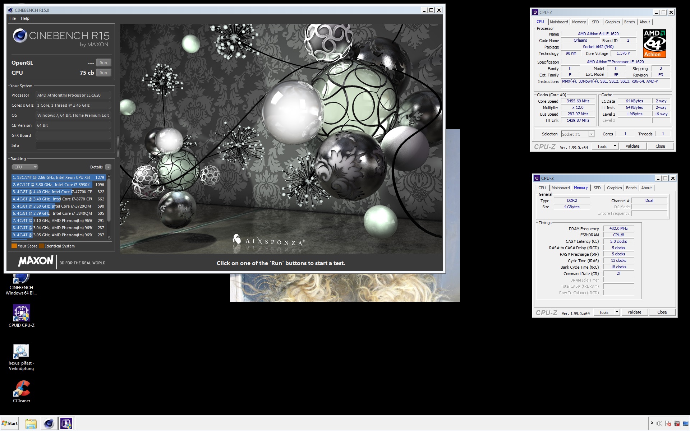Open hexus_pifast Verknüpfung desktop shortcut
The image size is (690, 431).
(21, 357)
